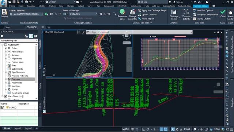The image size is (234, 132).
Task: Expand the Points tree node
Action: [6, 48]
